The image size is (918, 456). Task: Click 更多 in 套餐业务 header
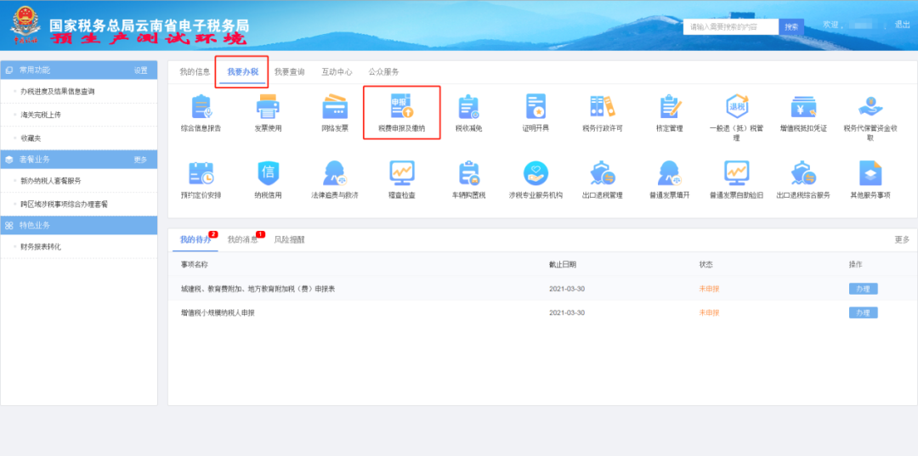[x=140, y=160]
